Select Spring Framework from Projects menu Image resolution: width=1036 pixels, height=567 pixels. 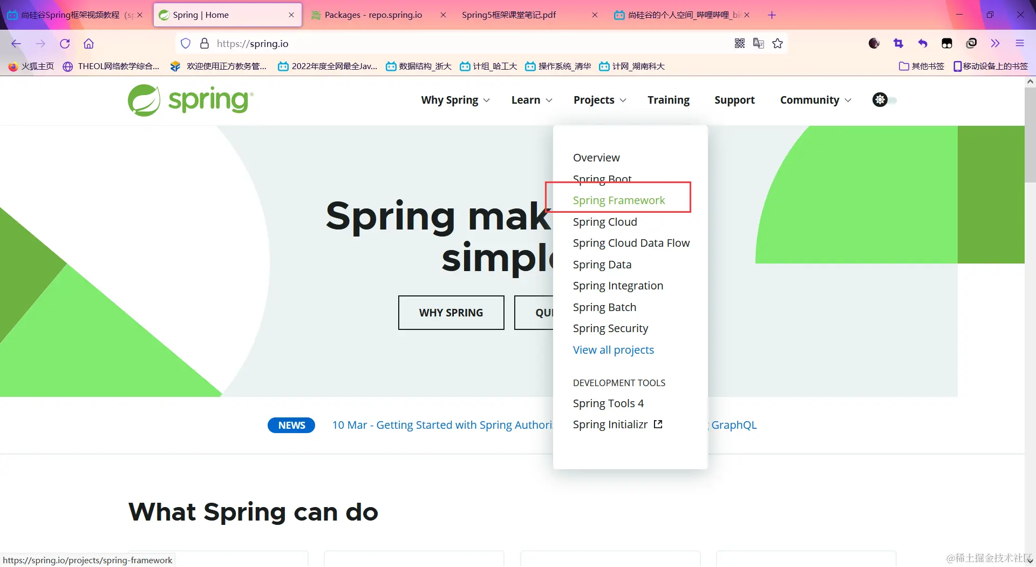618,200
